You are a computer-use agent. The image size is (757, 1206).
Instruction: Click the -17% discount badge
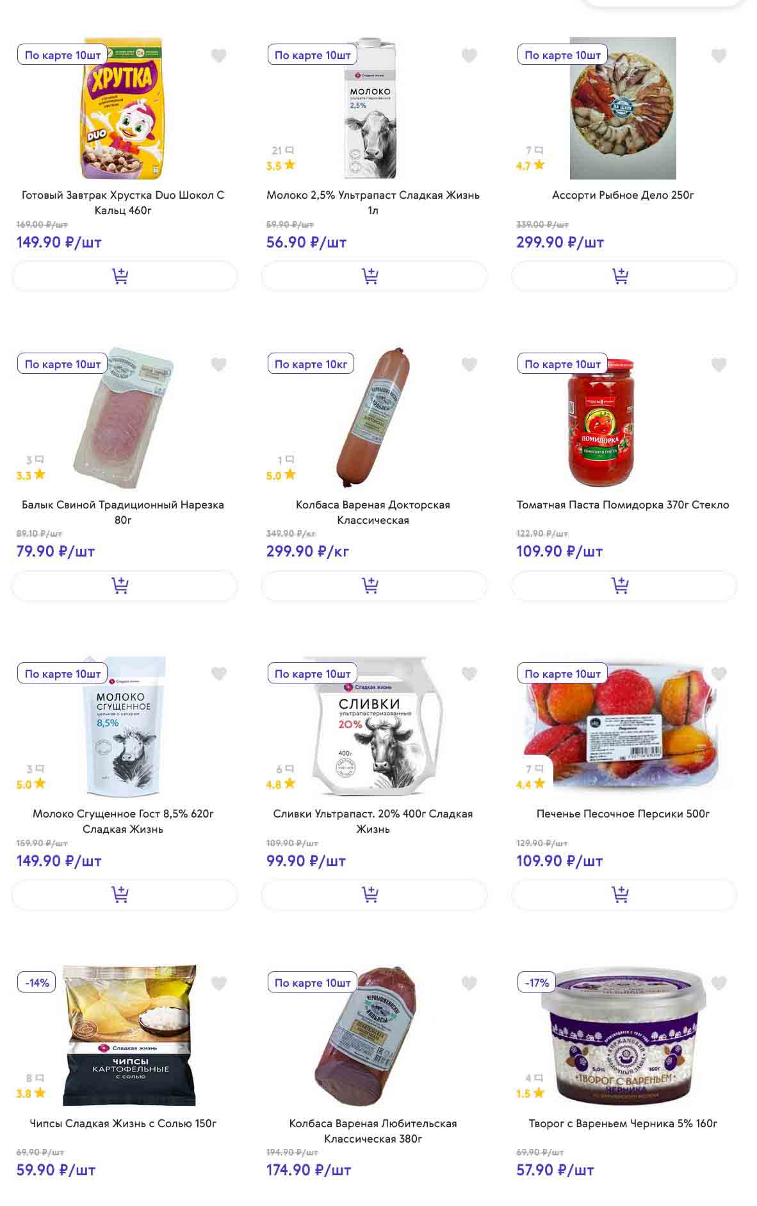(537, 983)
